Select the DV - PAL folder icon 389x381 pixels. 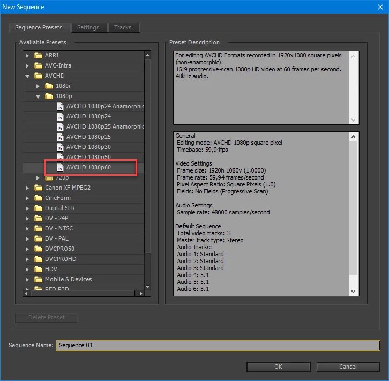click(38, 238)
